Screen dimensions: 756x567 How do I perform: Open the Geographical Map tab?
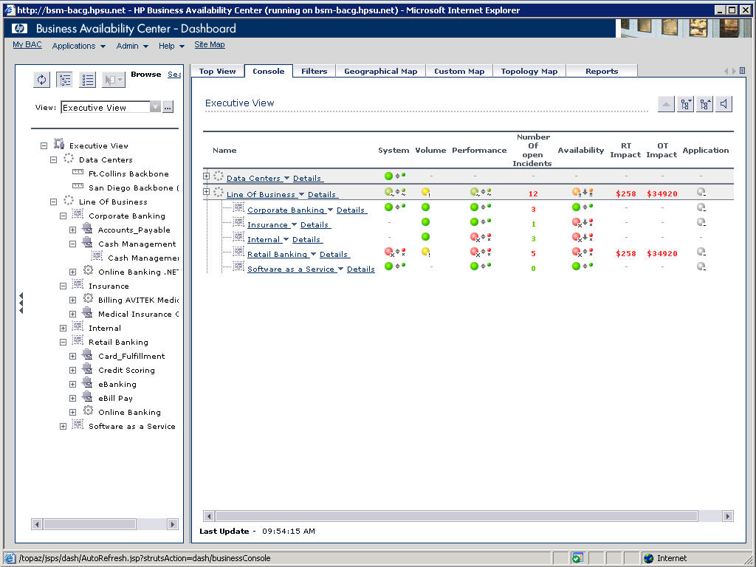[x=381, y=72]
